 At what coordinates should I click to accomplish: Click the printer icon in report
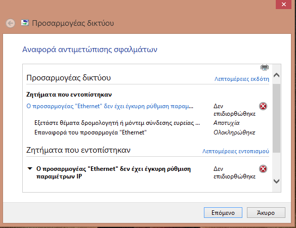[x=265, y=68]
